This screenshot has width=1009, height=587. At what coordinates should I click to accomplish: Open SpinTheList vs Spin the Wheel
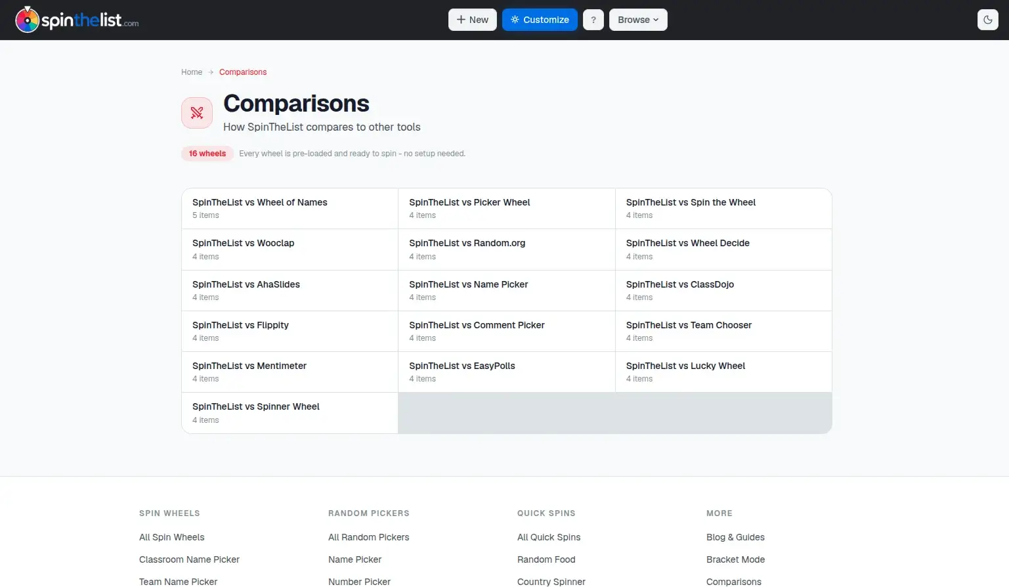click(x=723, y=209)
